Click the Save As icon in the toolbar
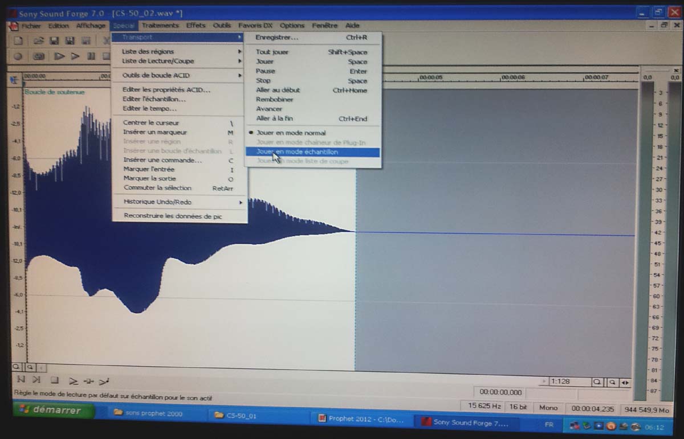 click(70, 40)
